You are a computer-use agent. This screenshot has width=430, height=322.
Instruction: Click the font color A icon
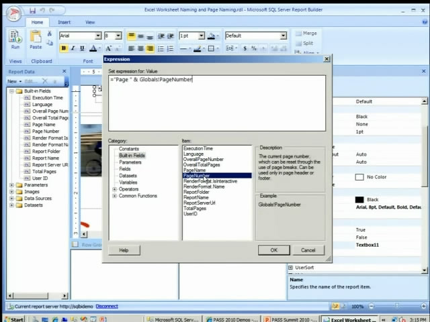click(x=93, y=48)
